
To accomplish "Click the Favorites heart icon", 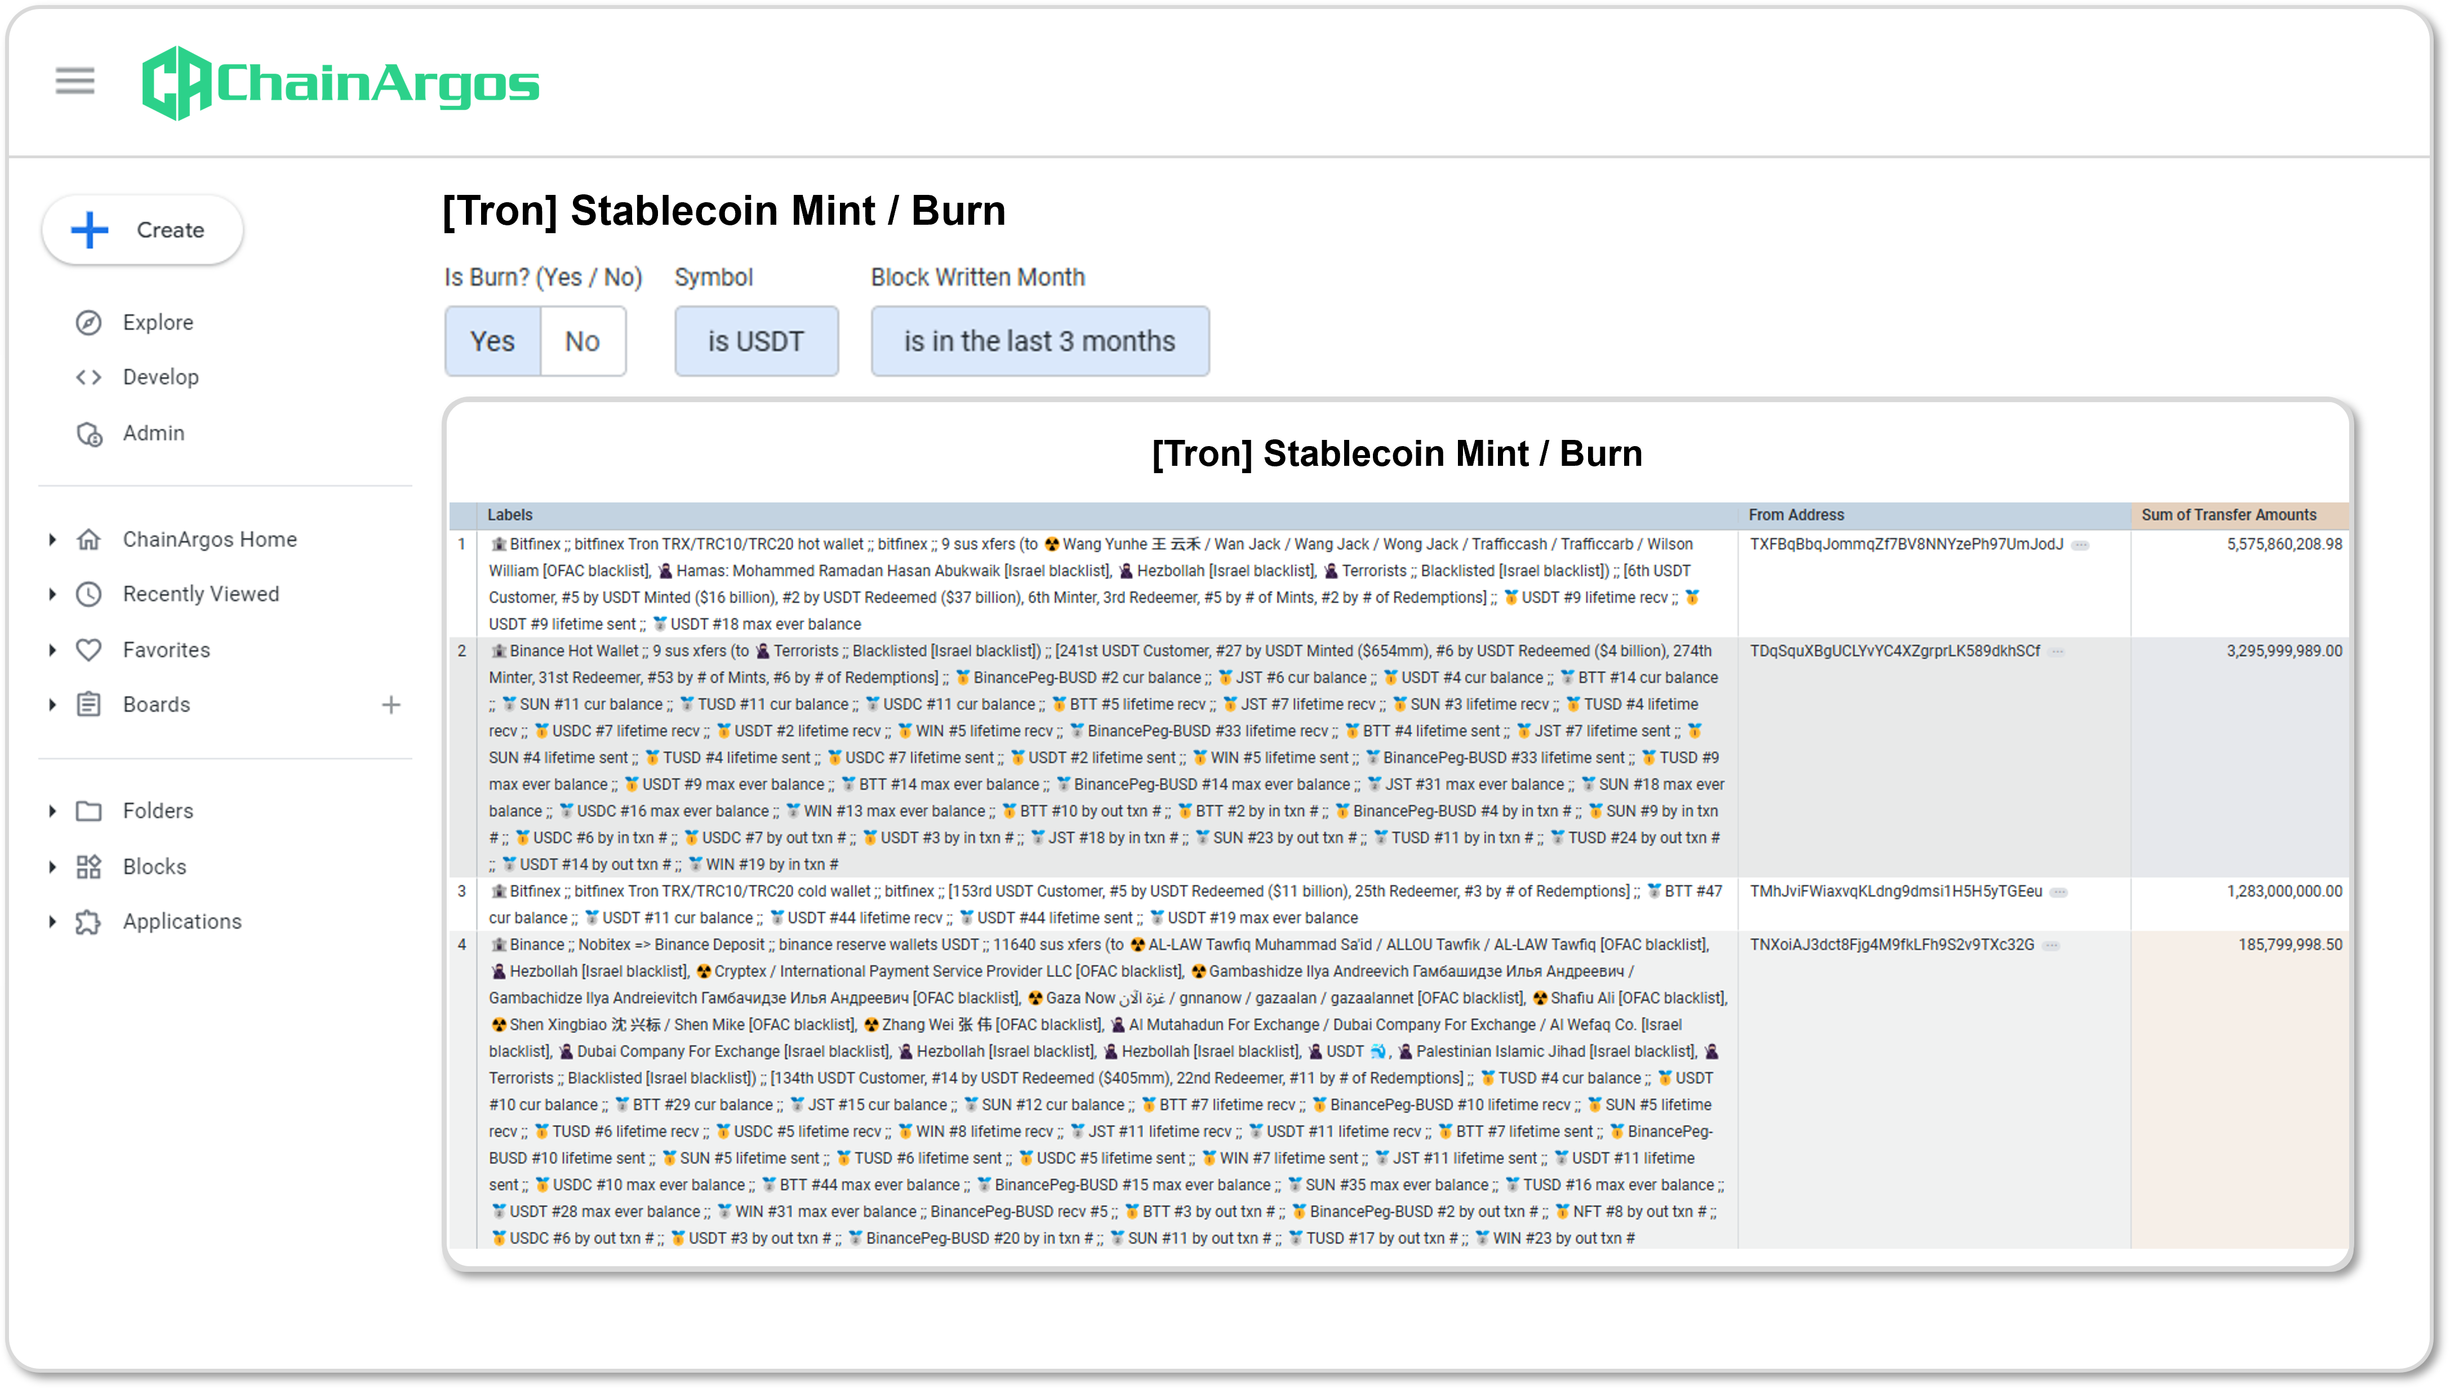I will pyautogui.click(x=88, y=649).
